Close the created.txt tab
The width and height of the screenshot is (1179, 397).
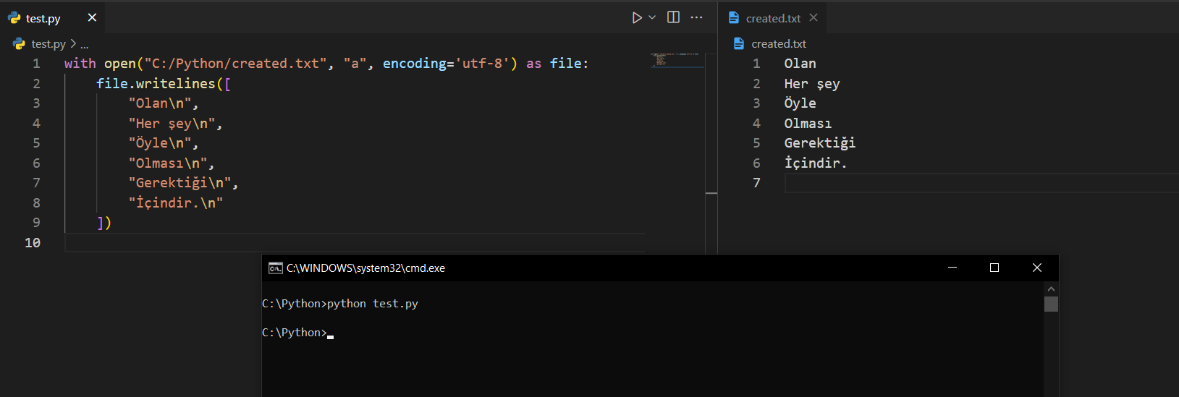click(x=814, y=17)
